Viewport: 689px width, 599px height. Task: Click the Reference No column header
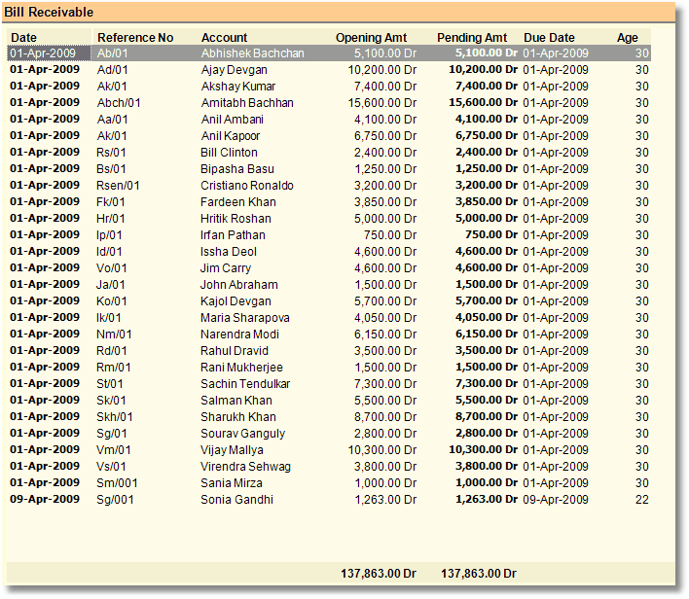point(135,37)
